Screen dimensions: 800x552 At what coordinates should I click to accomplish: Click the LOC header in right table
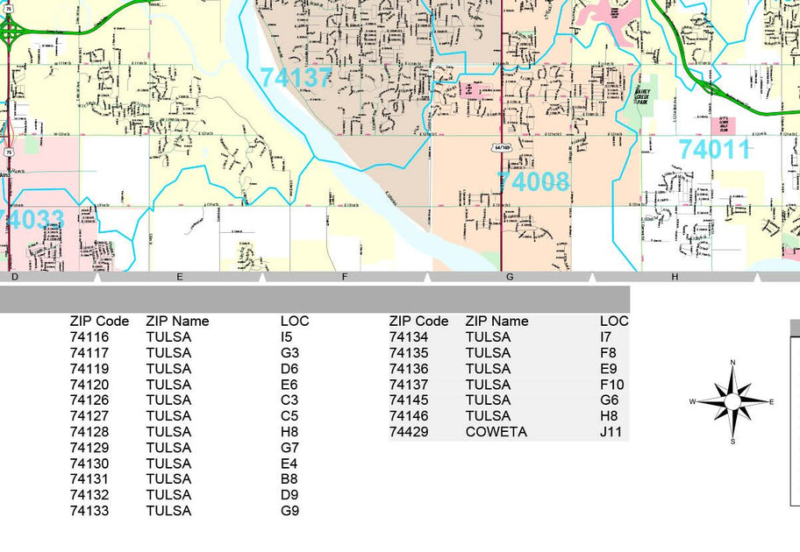click(614, 322)
